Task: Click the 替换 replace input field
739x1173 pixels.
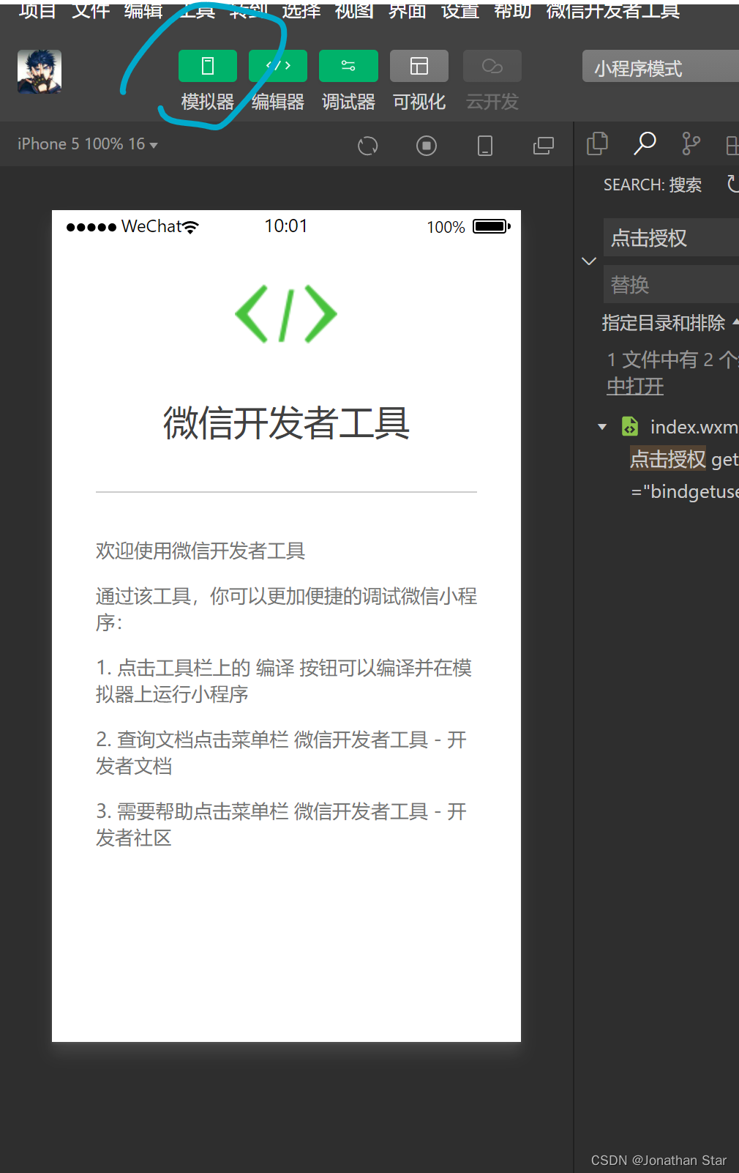Action: (x=671, y=284)
